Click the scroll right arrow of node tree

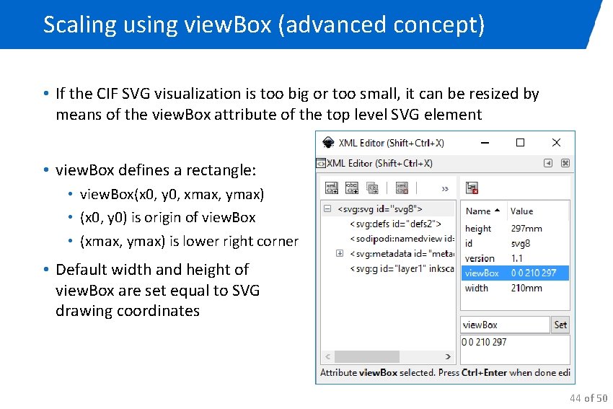tap(448, 356)
